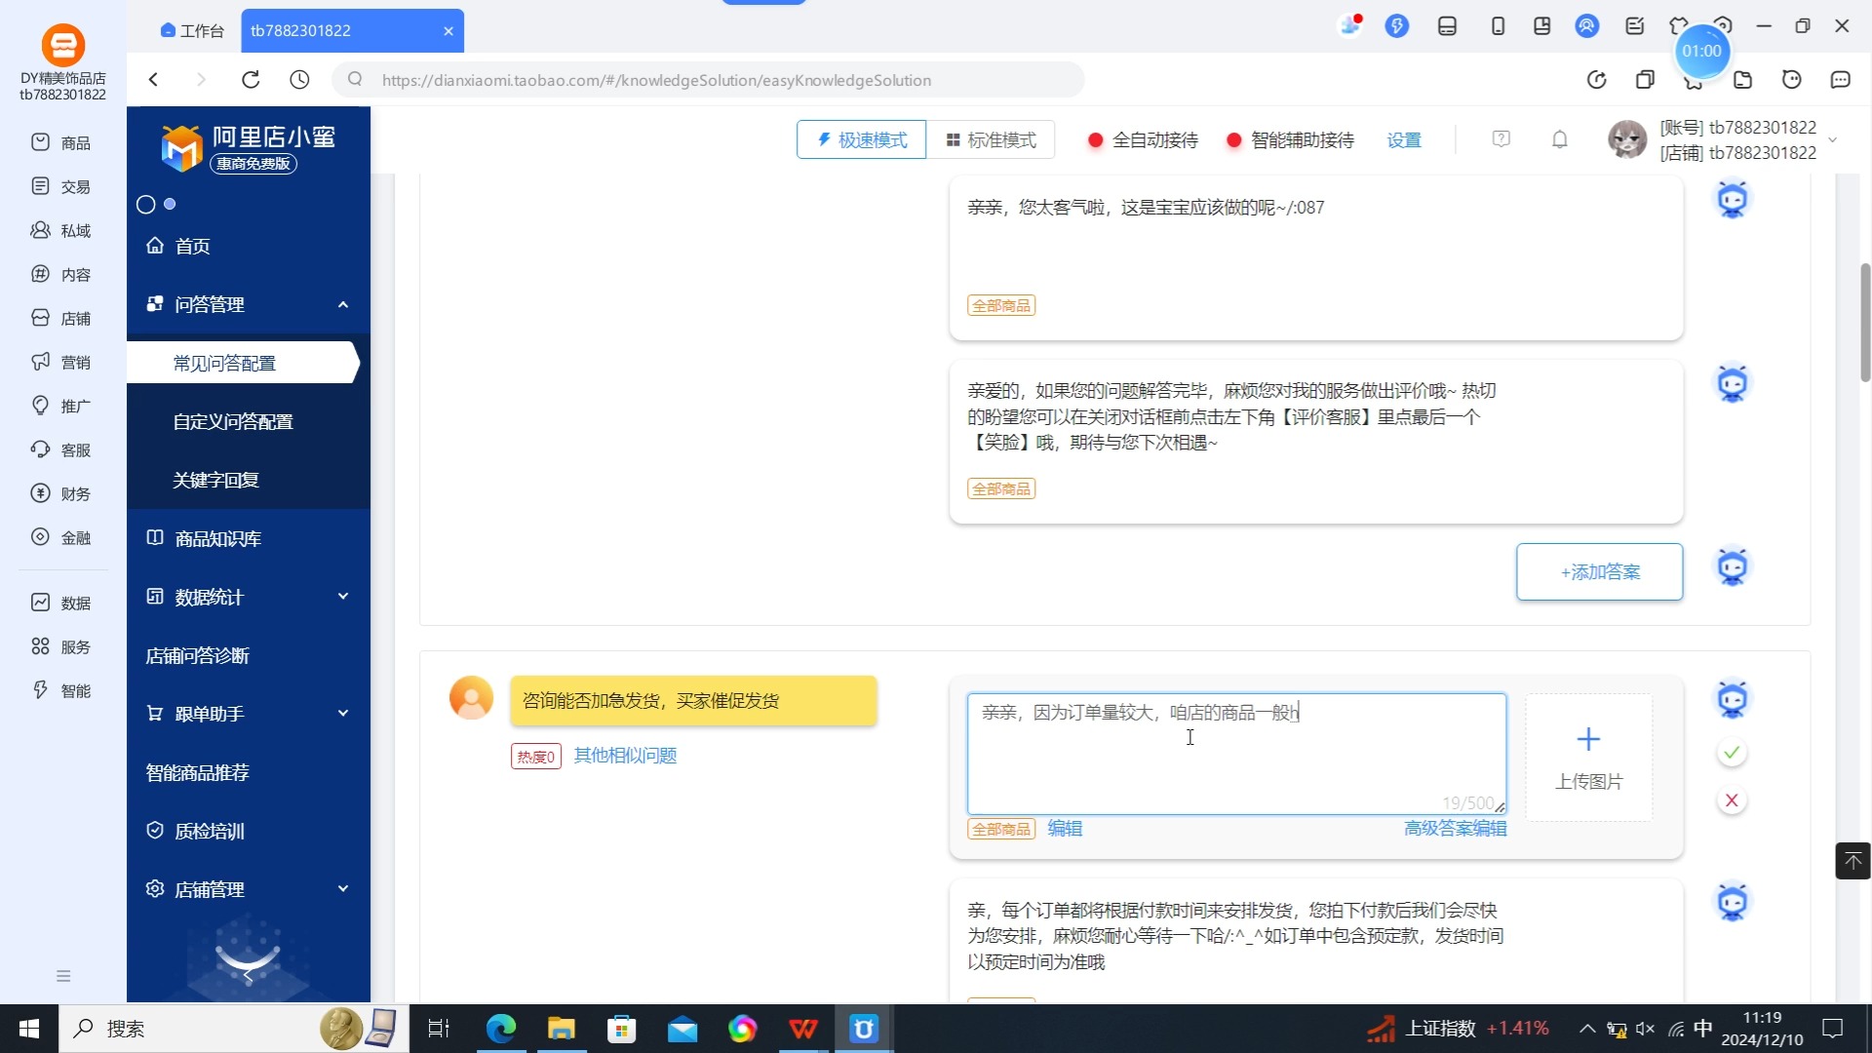Delete the answer using the red X icon

pyautogui.click(x=1731, y=799)
